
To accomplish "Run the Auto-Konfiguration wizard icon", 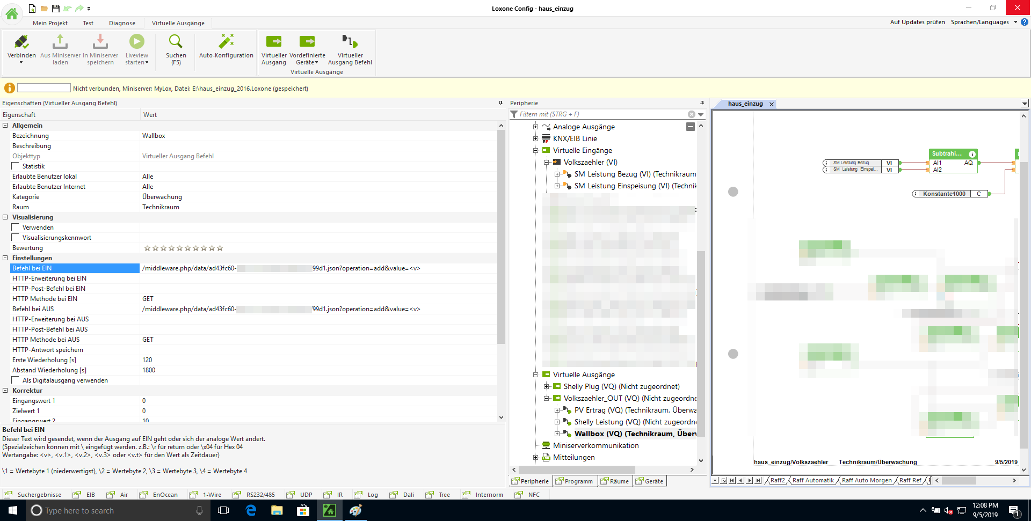I will point(226,42).
